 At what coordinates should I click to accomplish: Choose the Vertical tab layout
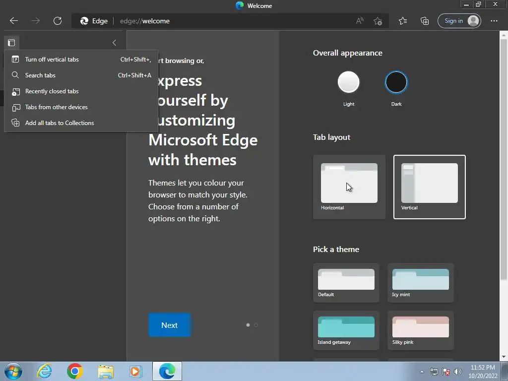pyautogui.click(x=430, y=187)
